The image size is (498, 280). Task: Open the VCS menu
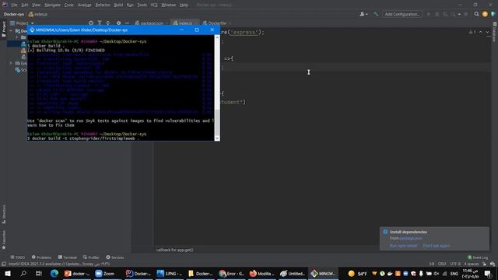pos(154,5)
